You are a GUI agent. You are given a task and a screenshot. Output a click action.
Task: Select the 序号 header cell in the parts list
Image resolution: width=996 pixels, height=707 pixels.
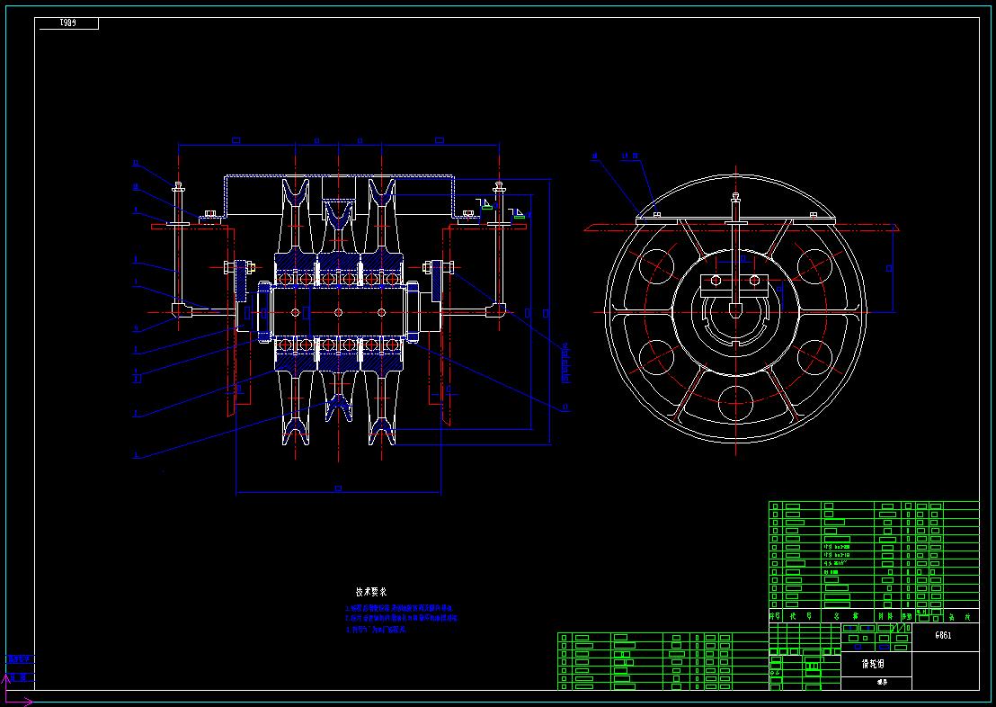coord(776,616)
